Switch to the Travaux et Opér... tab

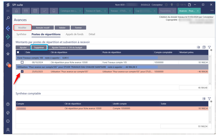tap(94, 11)
